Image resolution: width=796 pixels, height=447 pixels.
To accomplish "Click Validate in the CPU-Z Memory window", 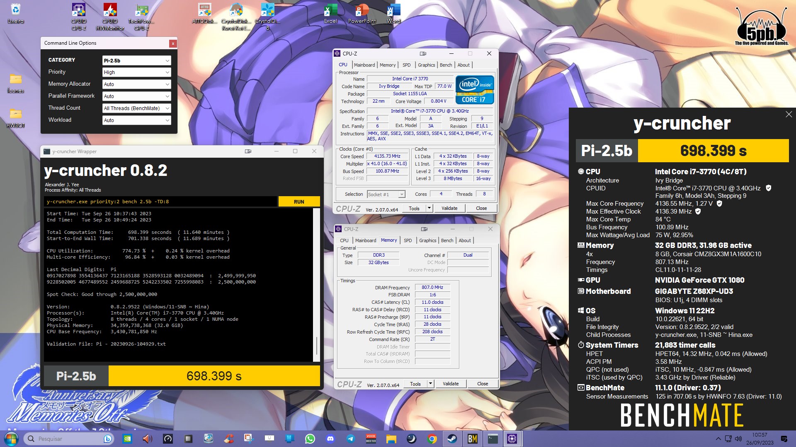I will tap(451, 384).
